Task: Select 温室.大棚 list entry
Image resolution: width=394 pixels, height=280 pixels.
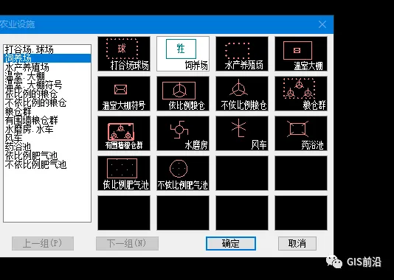Action: [47, 76]
